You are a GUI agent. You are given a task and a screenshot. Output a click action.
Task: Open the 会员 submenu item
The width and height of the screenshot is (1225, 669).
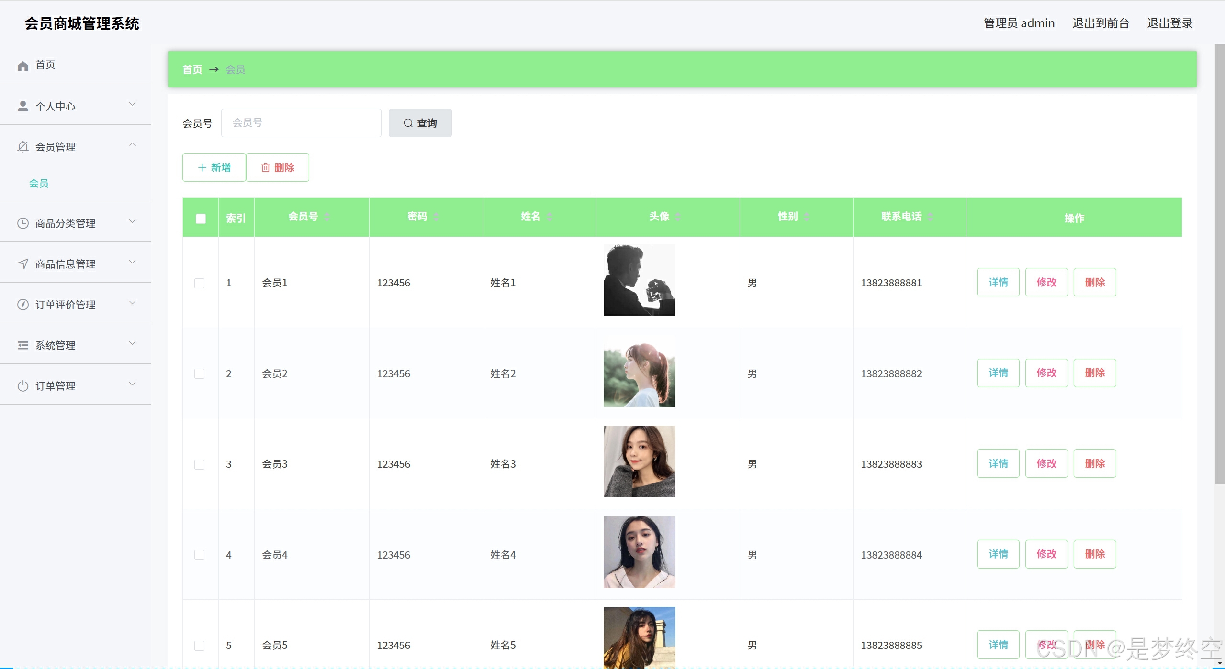[x=39, y=183]
